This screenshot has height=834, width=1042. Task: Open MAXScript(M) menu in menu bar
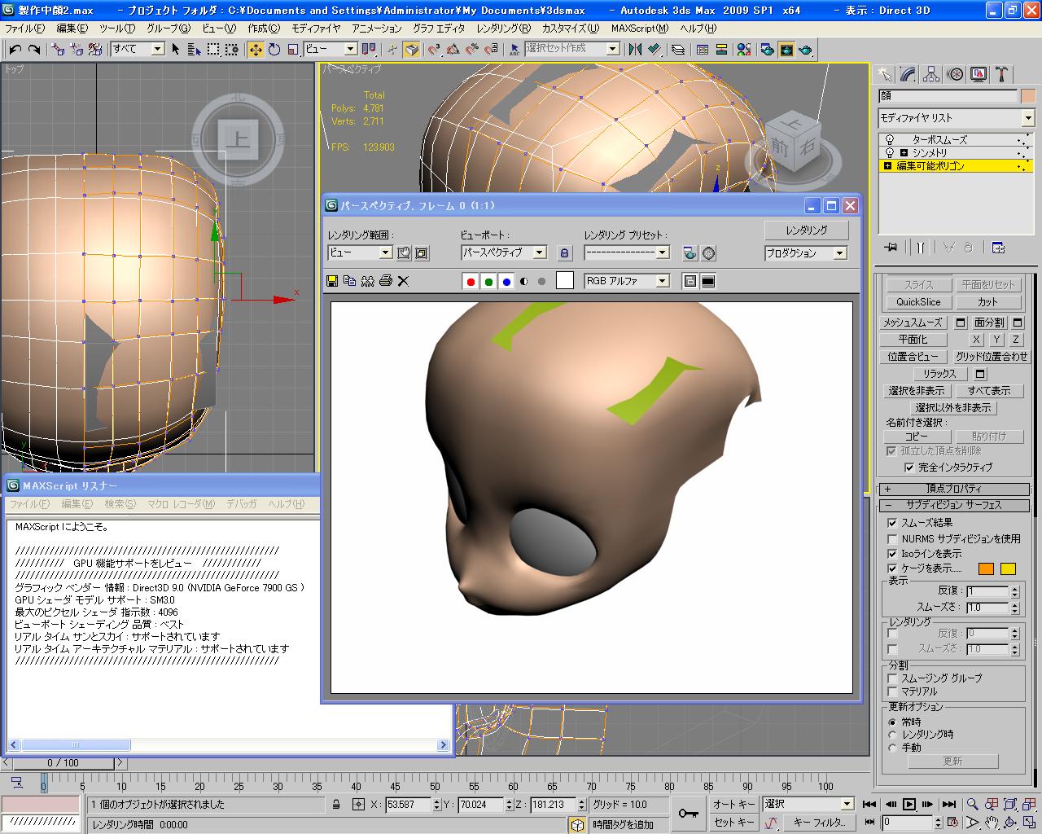point(639,28)
